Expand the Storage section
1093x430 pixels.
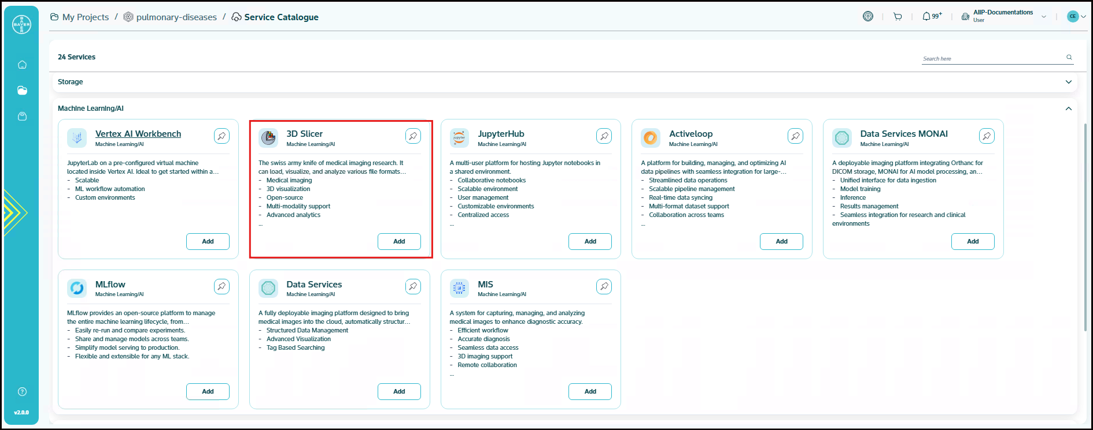[1068, 82]
